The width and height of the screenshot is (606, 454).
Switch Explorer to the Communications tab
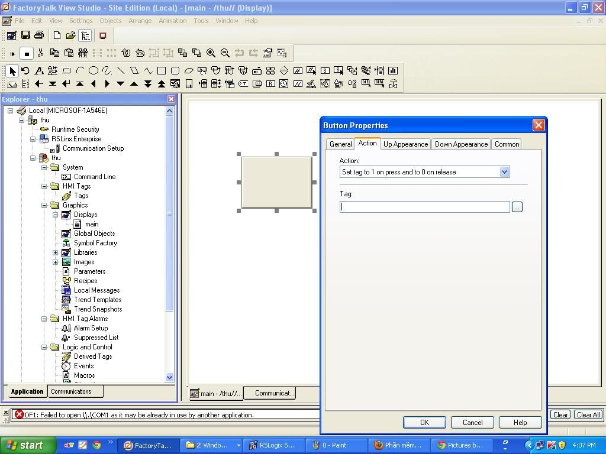pos(75,391)
